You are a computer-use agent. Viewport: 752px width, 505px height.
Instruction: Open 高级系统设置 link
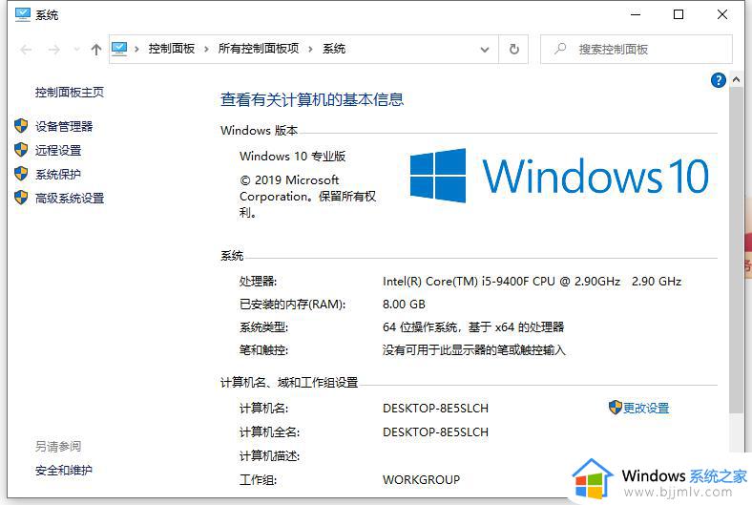[70, 198]
